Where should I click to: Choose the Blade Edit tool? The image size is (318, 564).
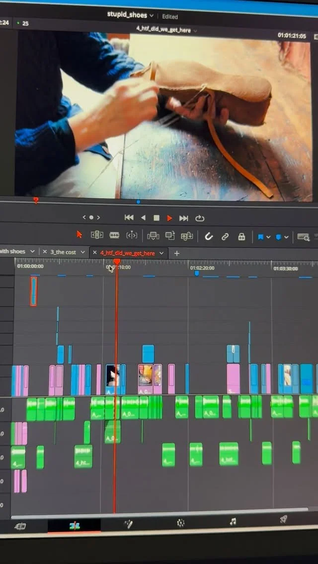coord(132,236)
